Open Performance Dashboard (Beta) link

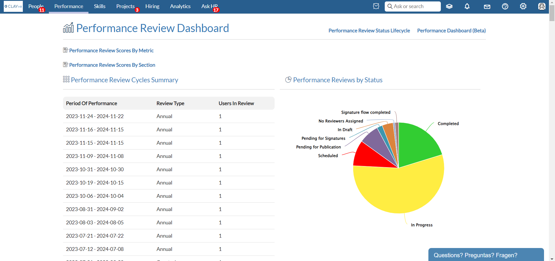tap(452, 31)
